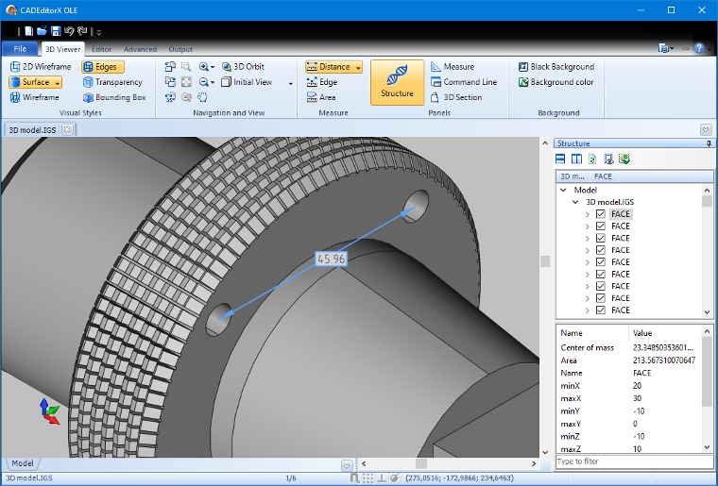This screenshot has width=718, height=486.
Task: Click the New document icon in quick access toolbar
Action: [x=29, y=31]
